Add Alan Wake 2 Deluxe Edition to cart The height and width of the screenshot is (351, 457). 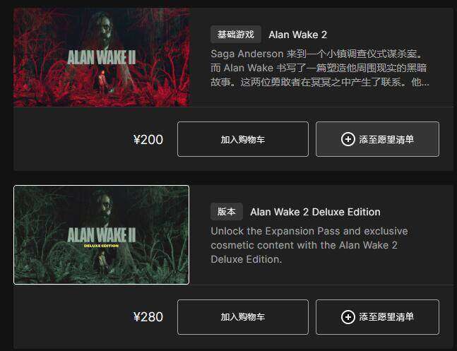click(243, 317)
